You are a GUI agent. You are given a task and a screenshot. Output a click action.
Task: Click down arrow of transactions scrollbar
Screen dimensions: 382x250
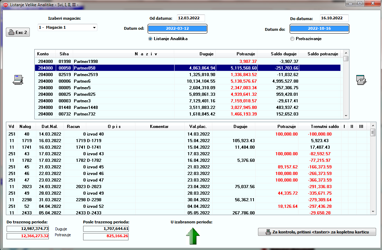(x=373, y=212)
